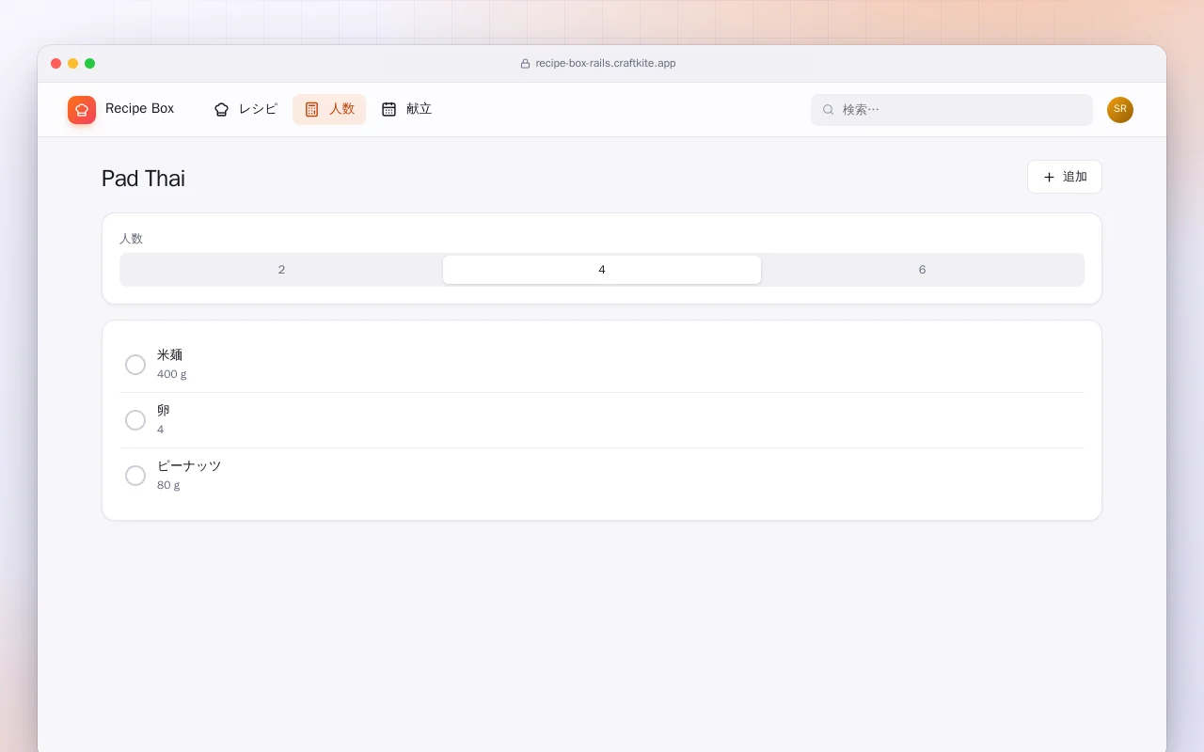Click the Recipe Box orange logo icon

point(82,110)
